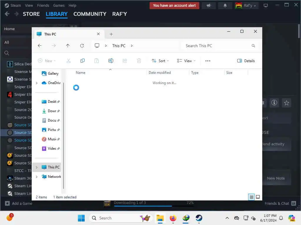Click Steam library Home link
The height and width of the screenshot is (225, 301).
[x=9, y=29]
